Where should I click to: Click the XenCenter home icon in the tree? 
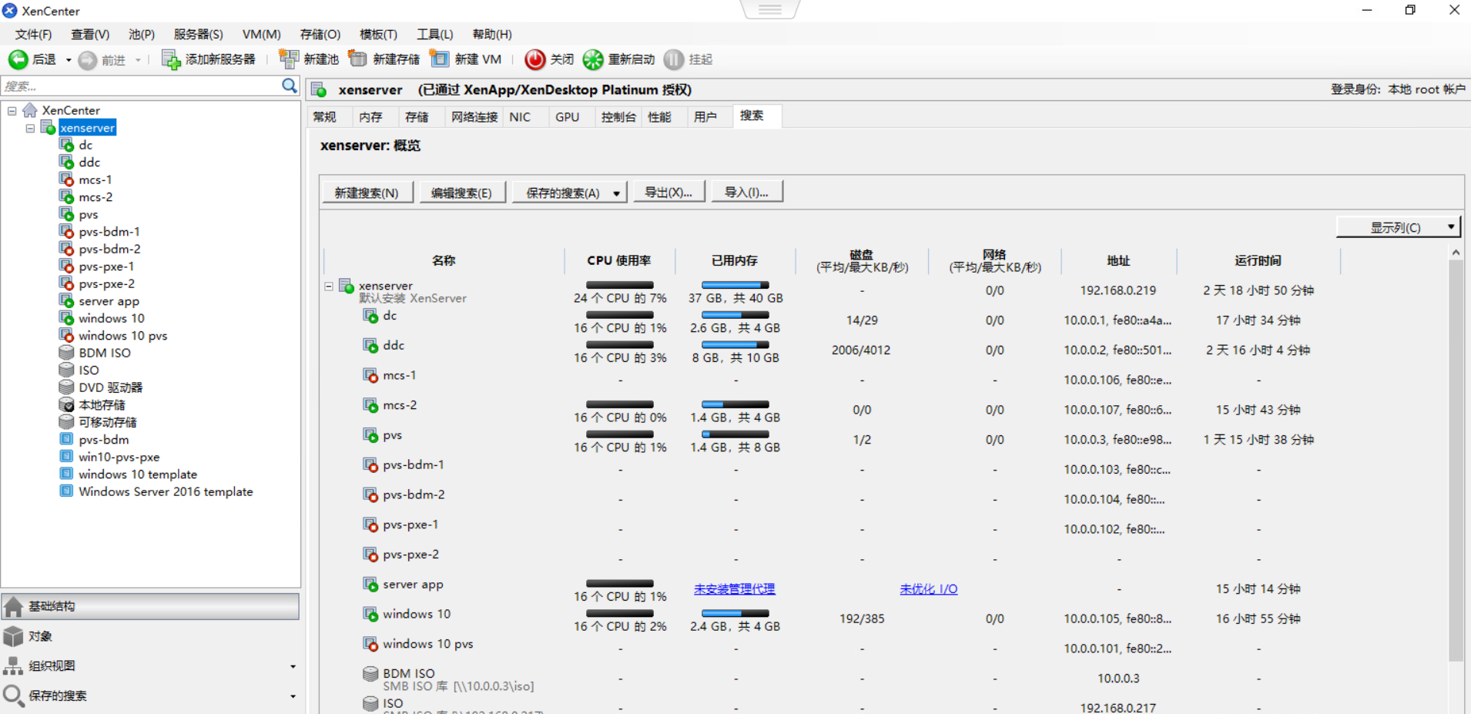[x=30, y=110]
